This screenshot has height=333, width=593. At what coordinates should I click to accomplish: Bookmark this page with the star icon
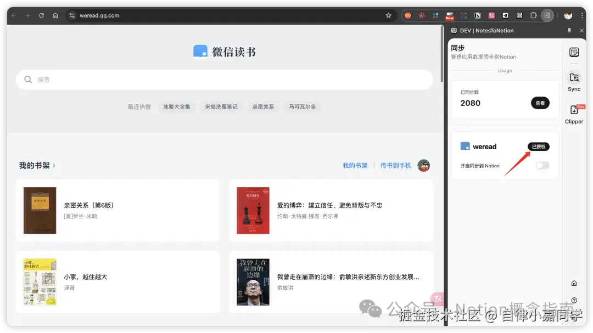click(x=388, y=15)
